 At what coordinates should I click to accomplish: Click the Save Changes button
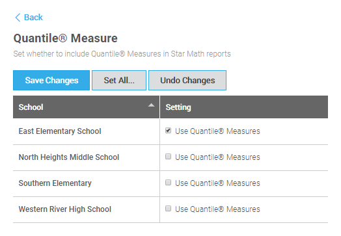tap(51, 80)
